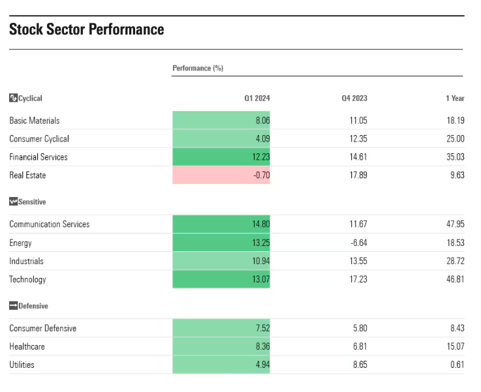Open the Energy sector row
The image size is (481, 392).
tap(20, 243)
